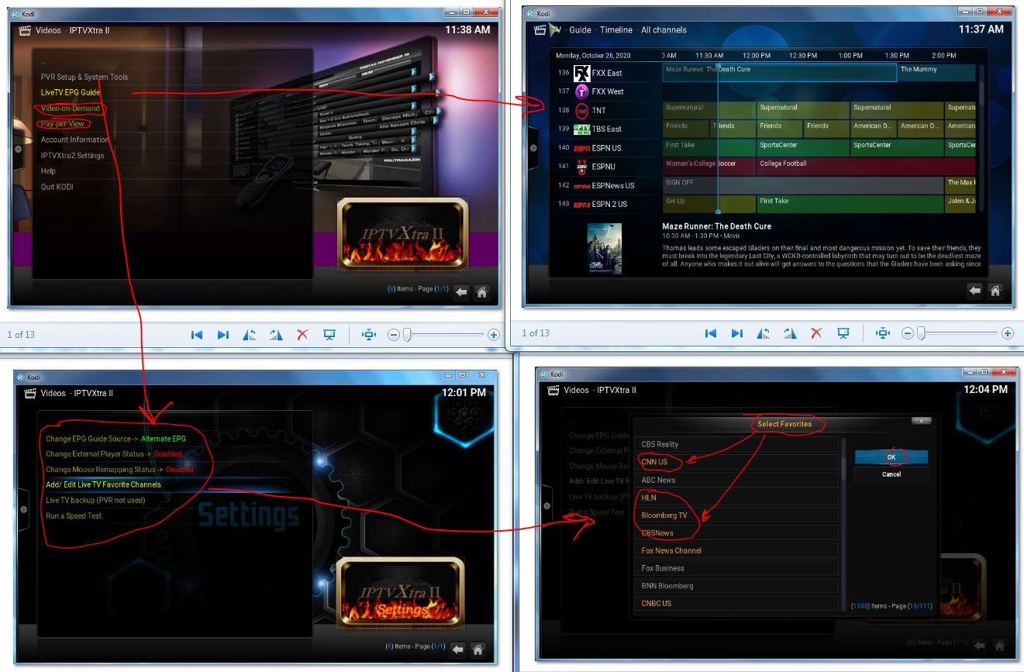
Task: Open PVR Setup & System Tools
Action: point(84,77)
